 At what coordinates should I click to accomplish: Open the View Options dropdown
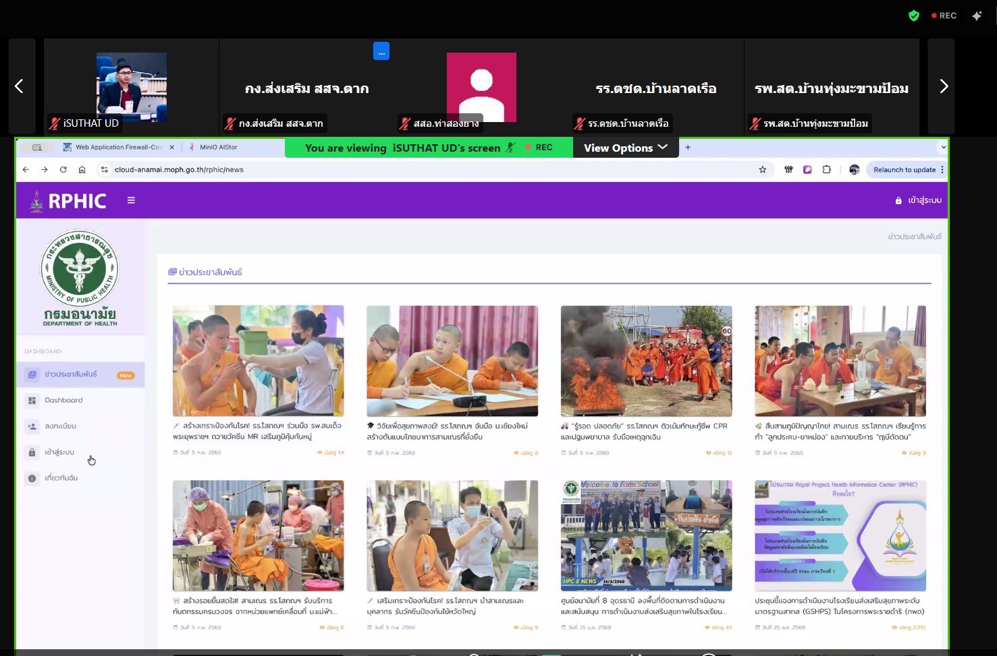(x=625, y=148)
